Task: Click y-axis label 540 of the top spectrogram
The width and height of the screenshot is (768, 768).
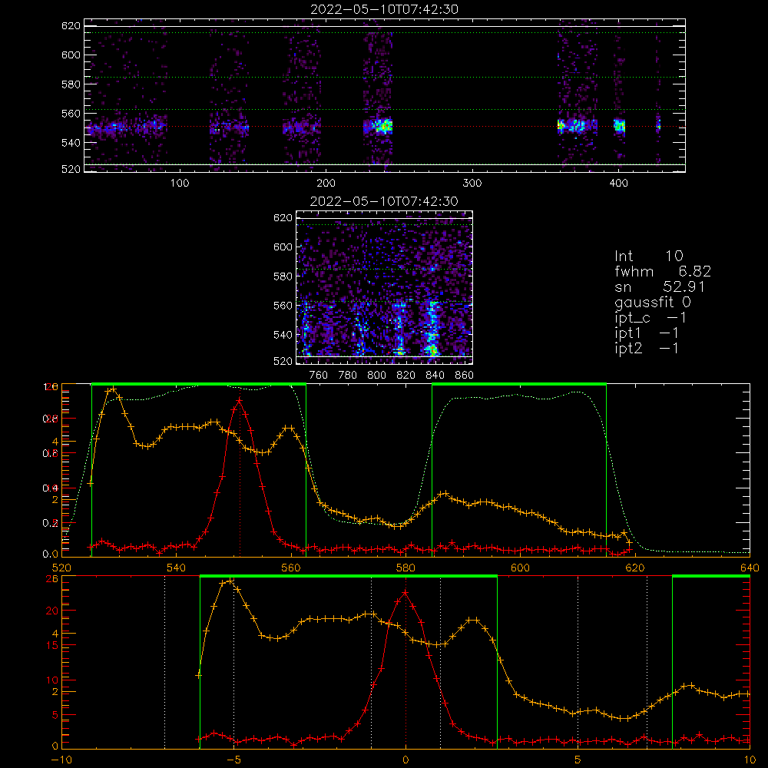Action: pos(71,143)
